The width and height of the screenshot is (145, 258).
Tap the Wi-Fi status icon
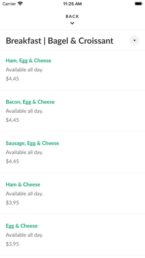point(20,4)
